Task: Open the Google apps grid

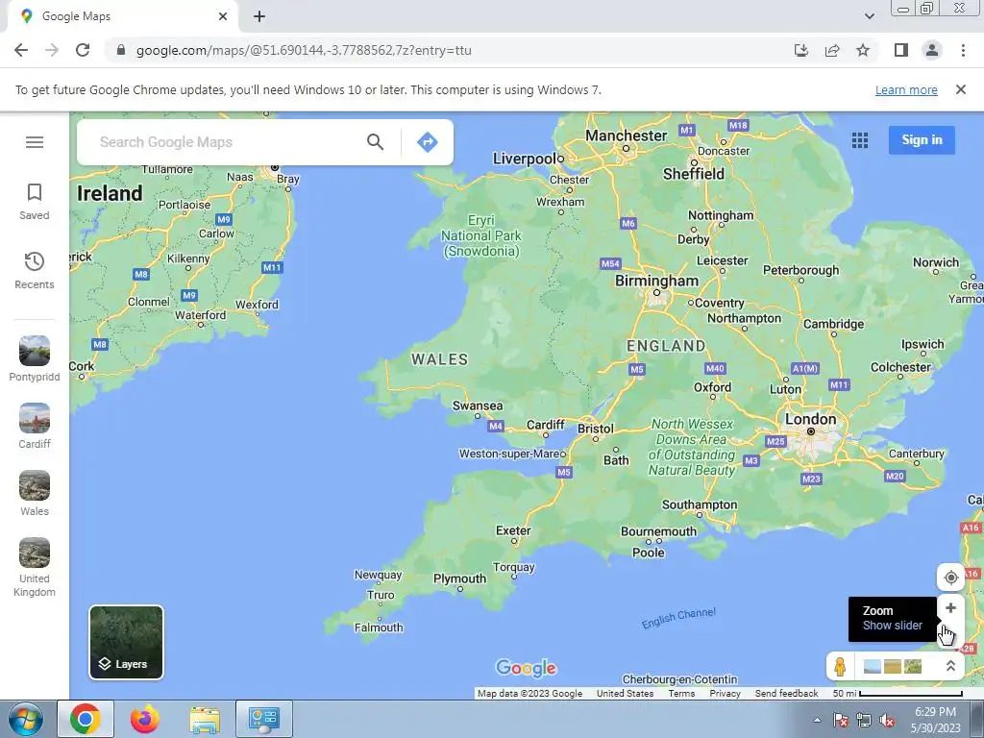Action: coord(860,140)
